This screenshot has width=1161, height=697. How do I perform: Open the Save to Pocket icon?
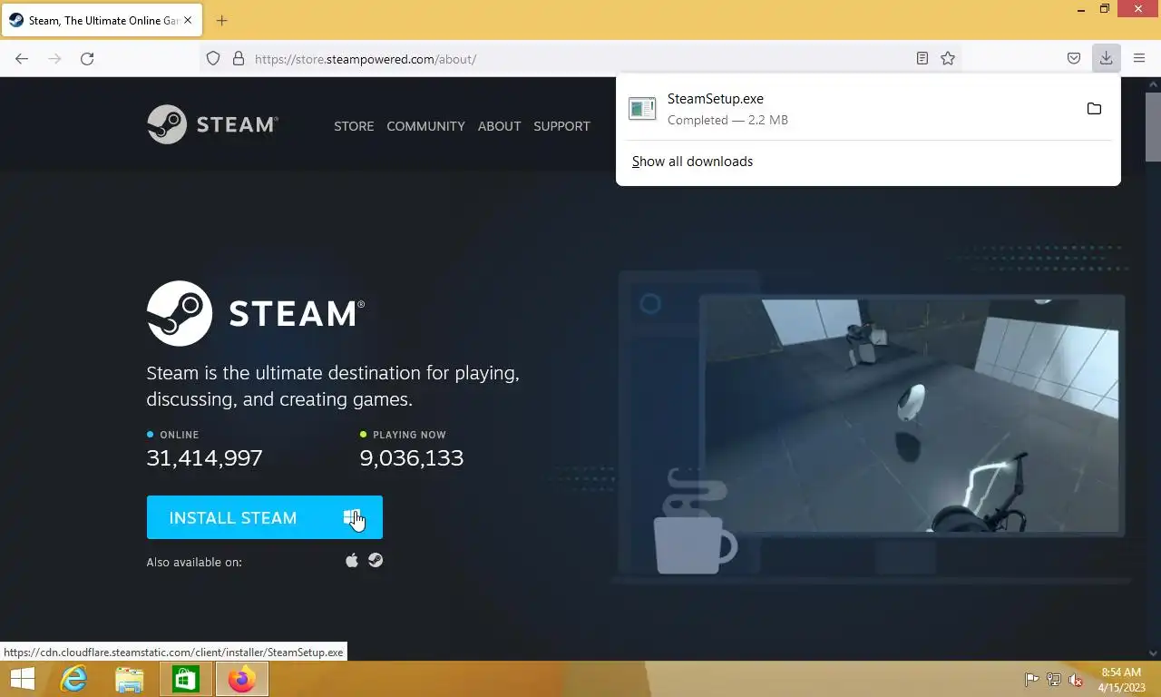click(x=1074, y=59)
